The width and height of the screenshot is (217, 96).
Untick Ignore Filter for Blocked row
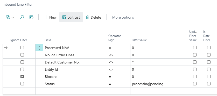click(x=22, y=77)
